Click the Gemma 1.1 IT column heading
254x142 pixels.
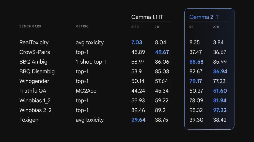coord(147,17)
